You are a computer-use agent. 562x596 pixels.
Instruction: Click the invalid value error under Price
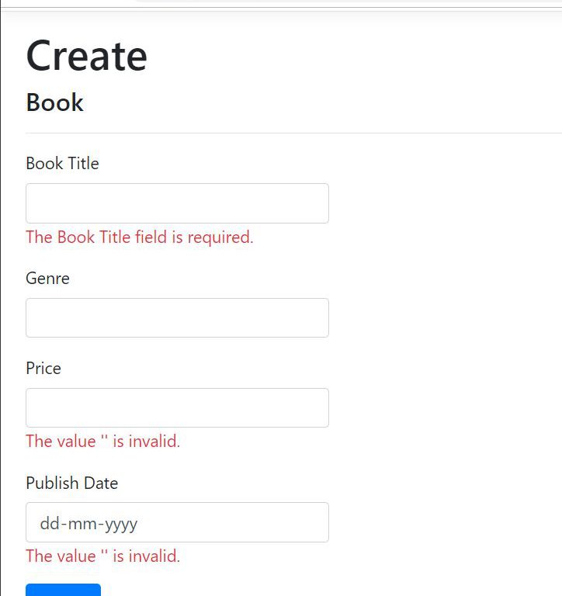(x=102, y=442)
